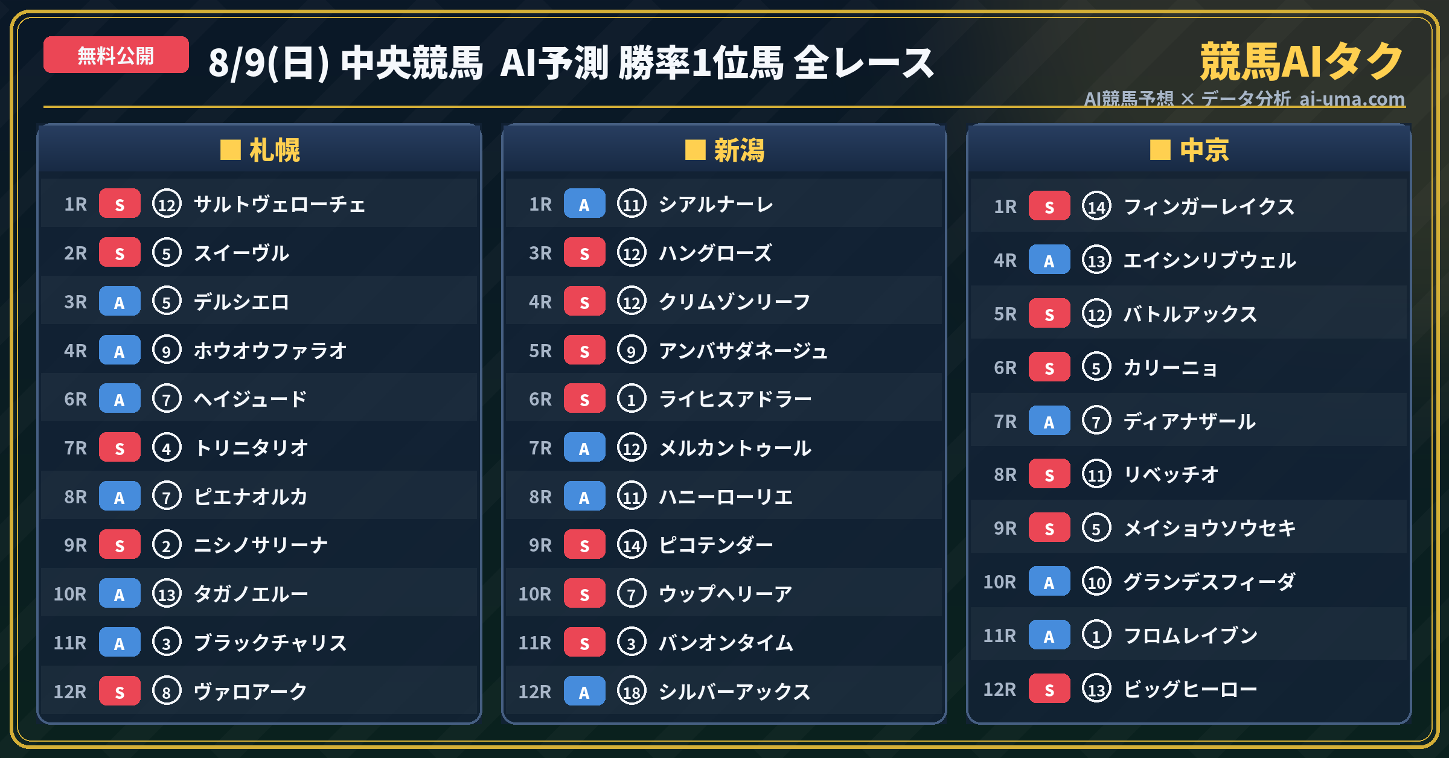Select horse name アンバサダネージュ
The image size is (1449, 758).
pos(743,351)
